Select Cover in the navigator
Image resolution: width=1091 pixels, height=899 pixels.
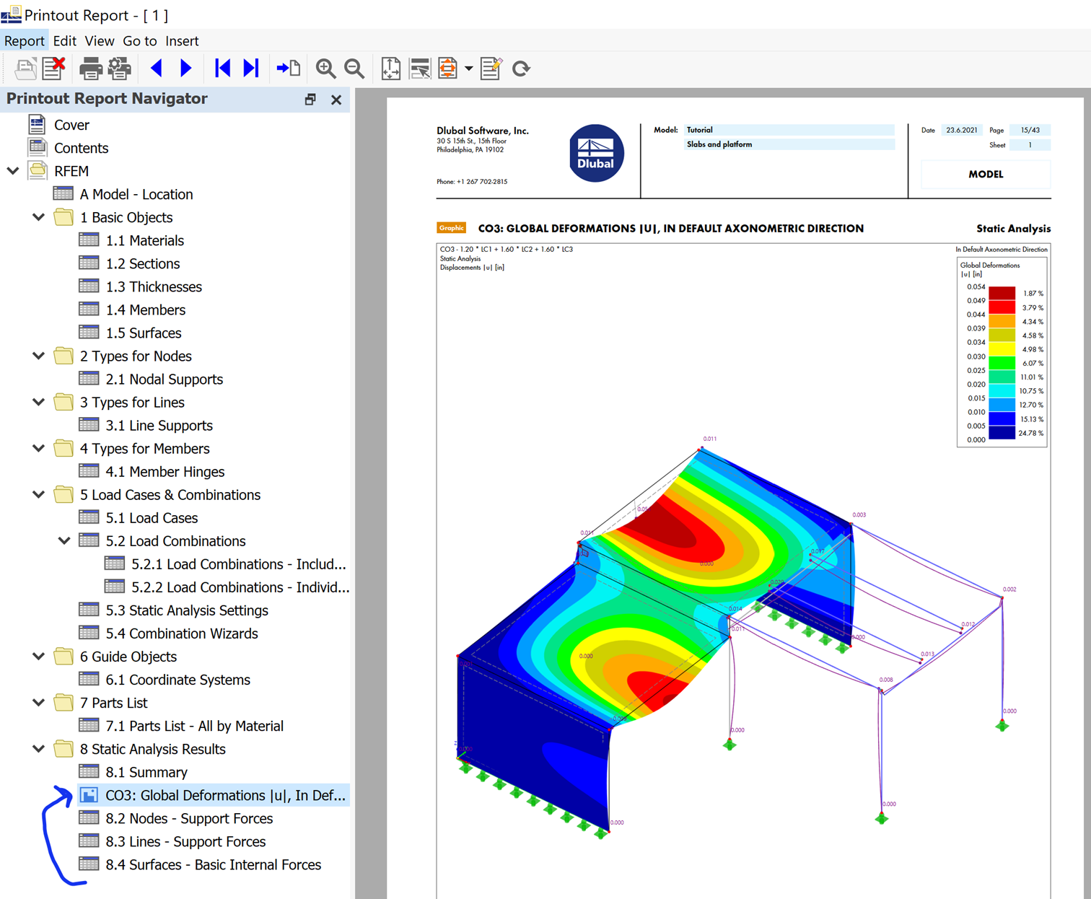(x=71, y=125)
